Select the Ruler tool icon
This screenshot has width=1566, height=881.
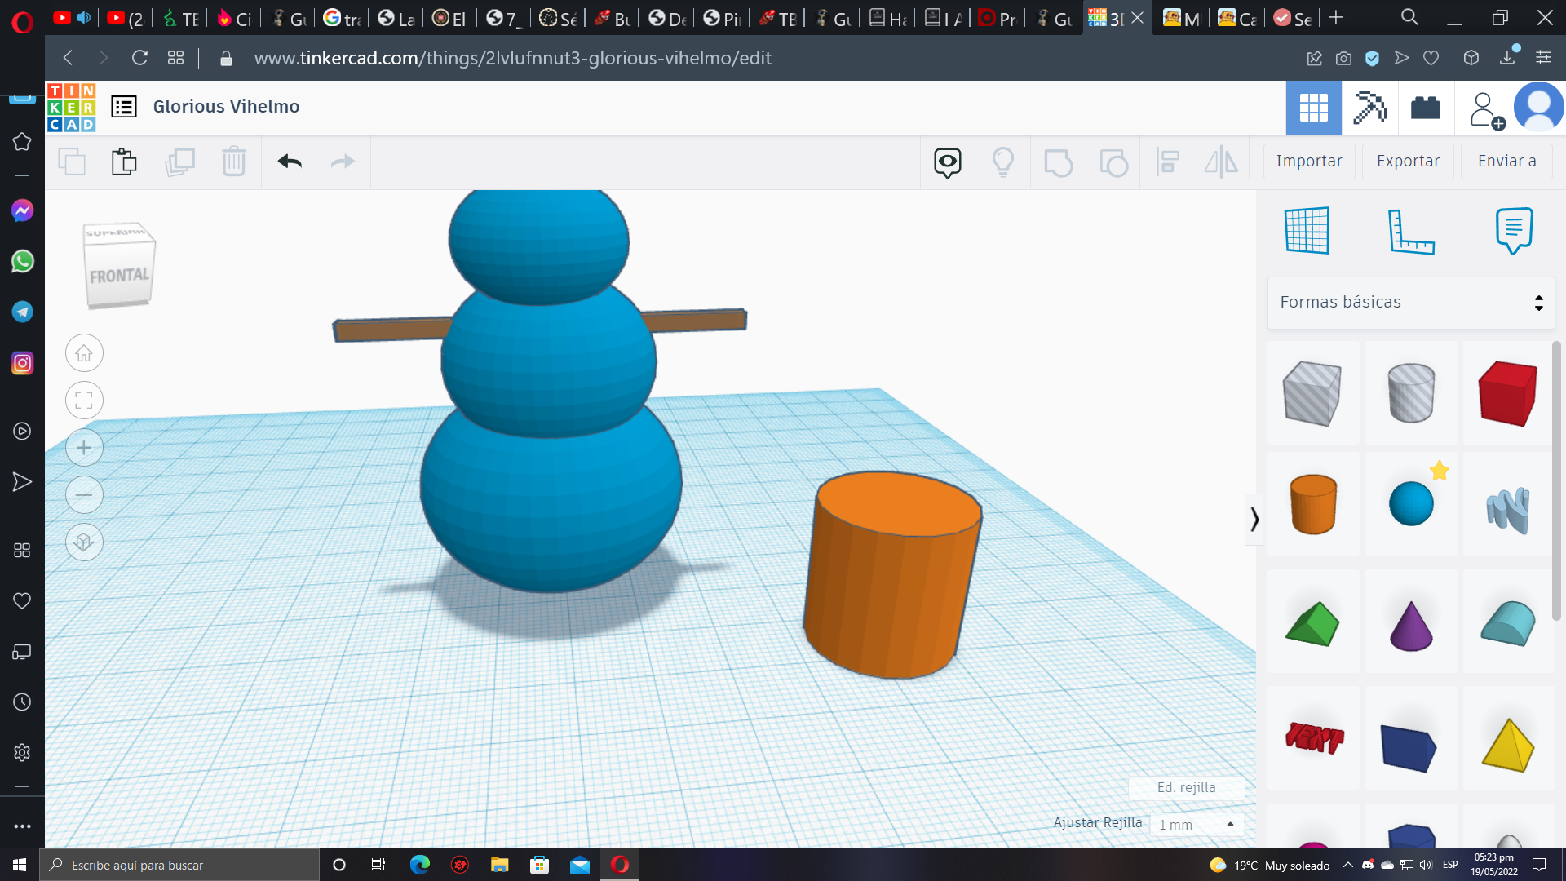(x=1410, y=231)
